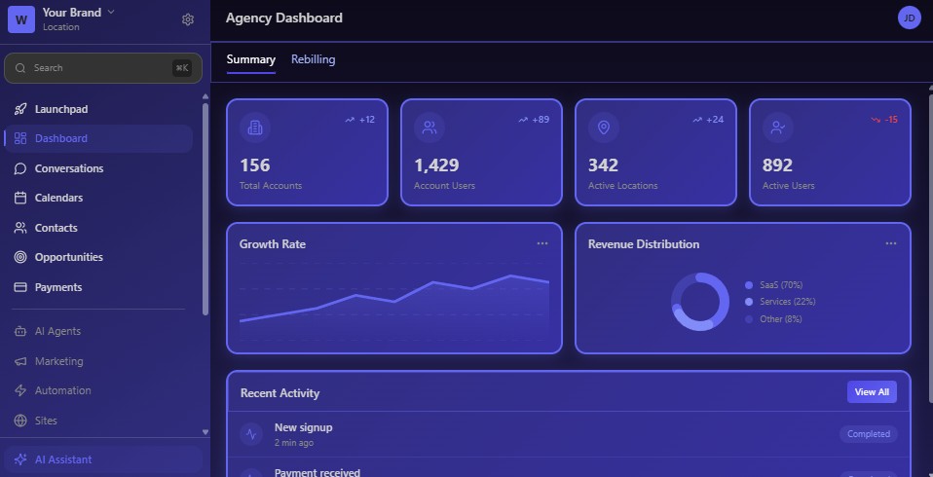
Task: Click the ⌘K shortcut badge in the search box
Action: [x=182, y=68]
